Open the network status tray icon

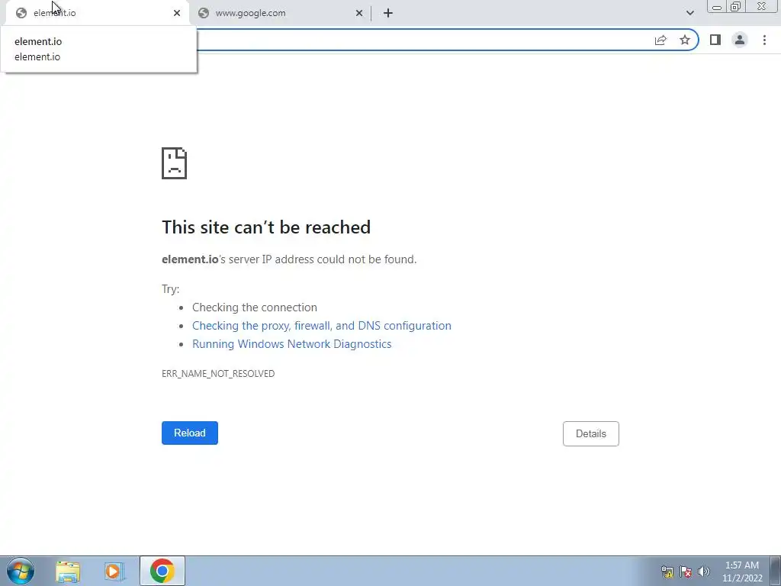667,572
